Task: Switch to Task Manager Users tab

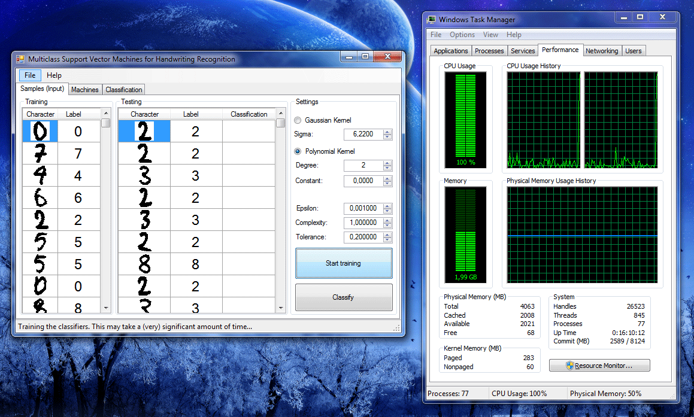Action: 634,51
